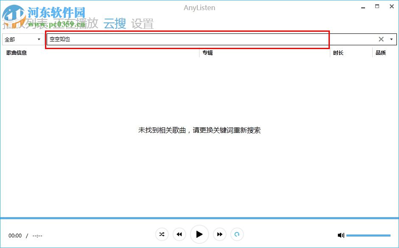Open the 设置 settings menu
Viewport: 399px width, 248px height.
[142, 23]
